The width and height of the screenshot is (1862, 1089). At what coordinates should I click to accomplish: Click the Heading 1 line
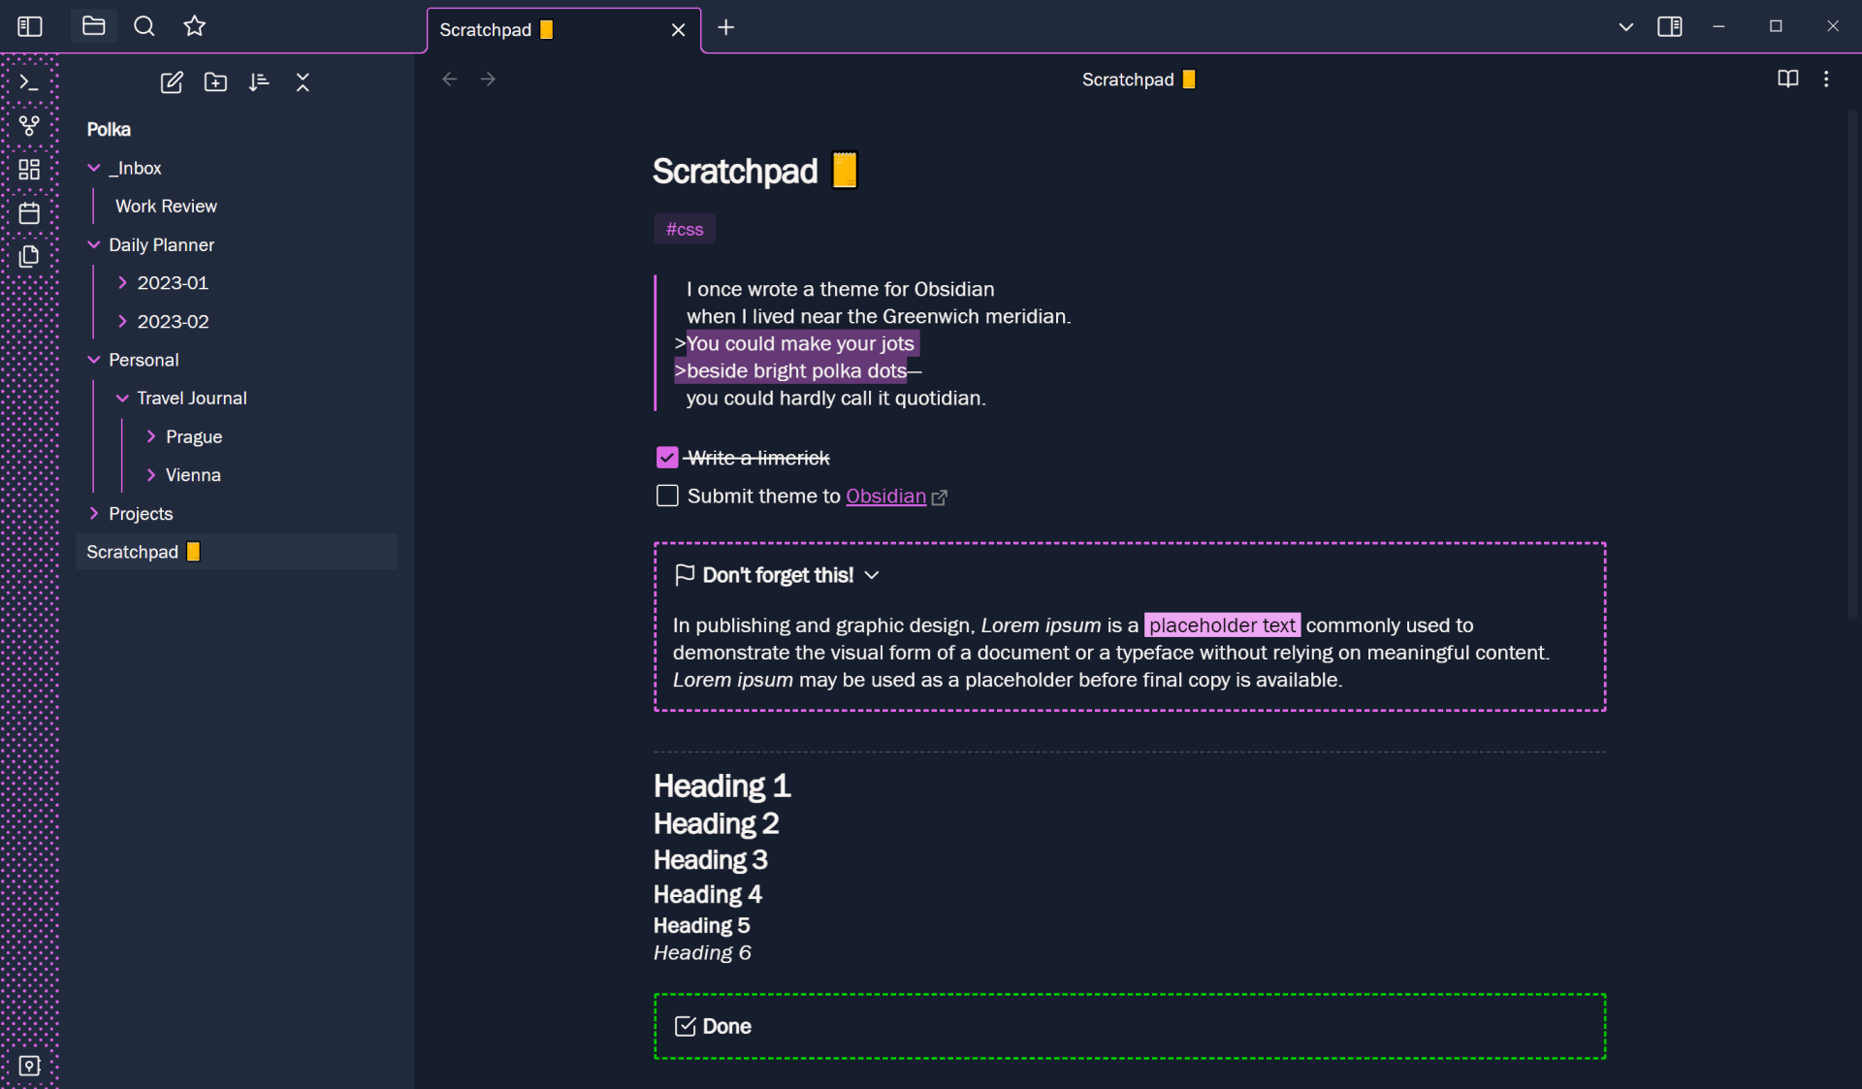tap(722, 785)
